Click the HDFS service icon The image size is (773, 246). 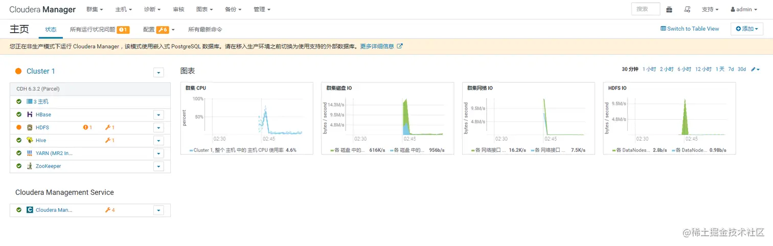30,127
